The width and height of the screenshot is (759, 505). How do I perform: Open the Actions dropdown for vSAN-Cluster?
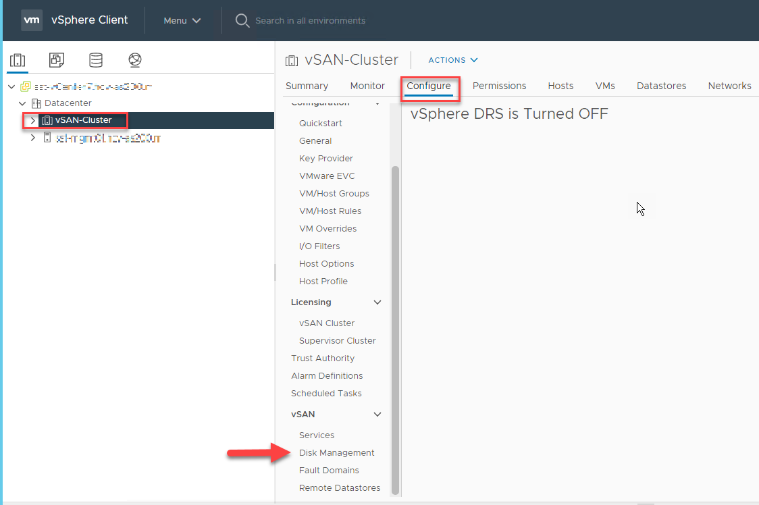452,60
